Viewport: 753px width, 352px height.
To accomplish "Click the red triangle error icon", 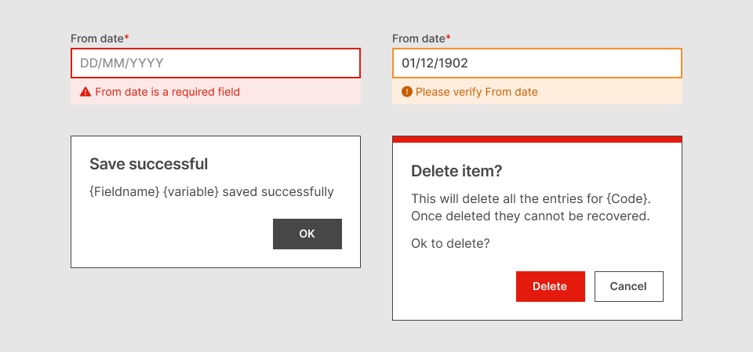I will (85, 93).
